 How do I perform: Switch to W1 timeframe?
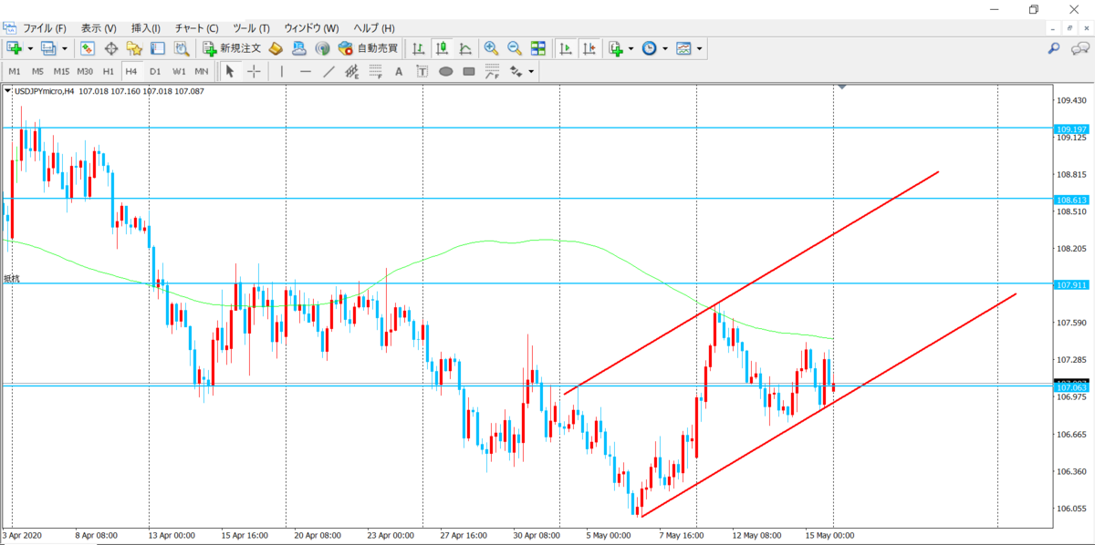click(179, 71)
